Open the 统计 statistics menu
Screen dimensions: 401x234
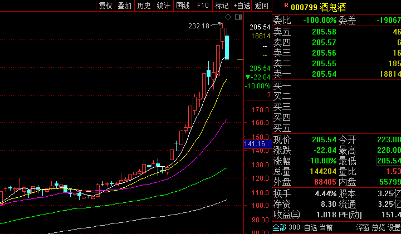[164, 6]
